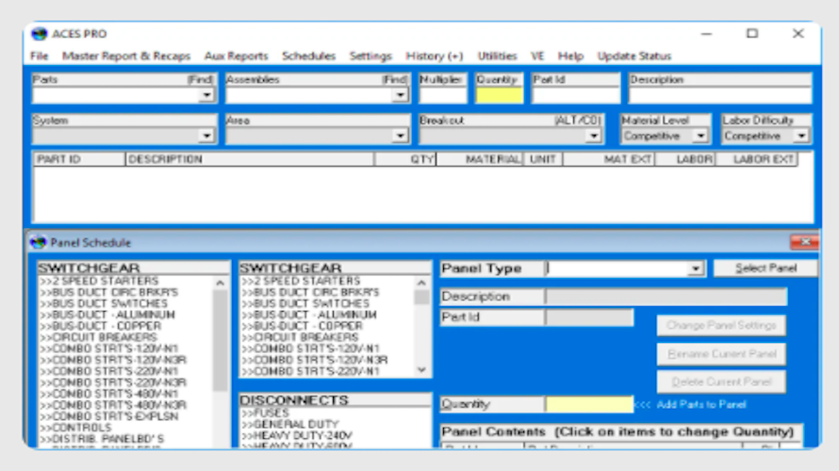Image resolution: width=839 pixels, height=471 pixels.
Task: Expand the Assemblies dropdown
Action: (400, 95)
